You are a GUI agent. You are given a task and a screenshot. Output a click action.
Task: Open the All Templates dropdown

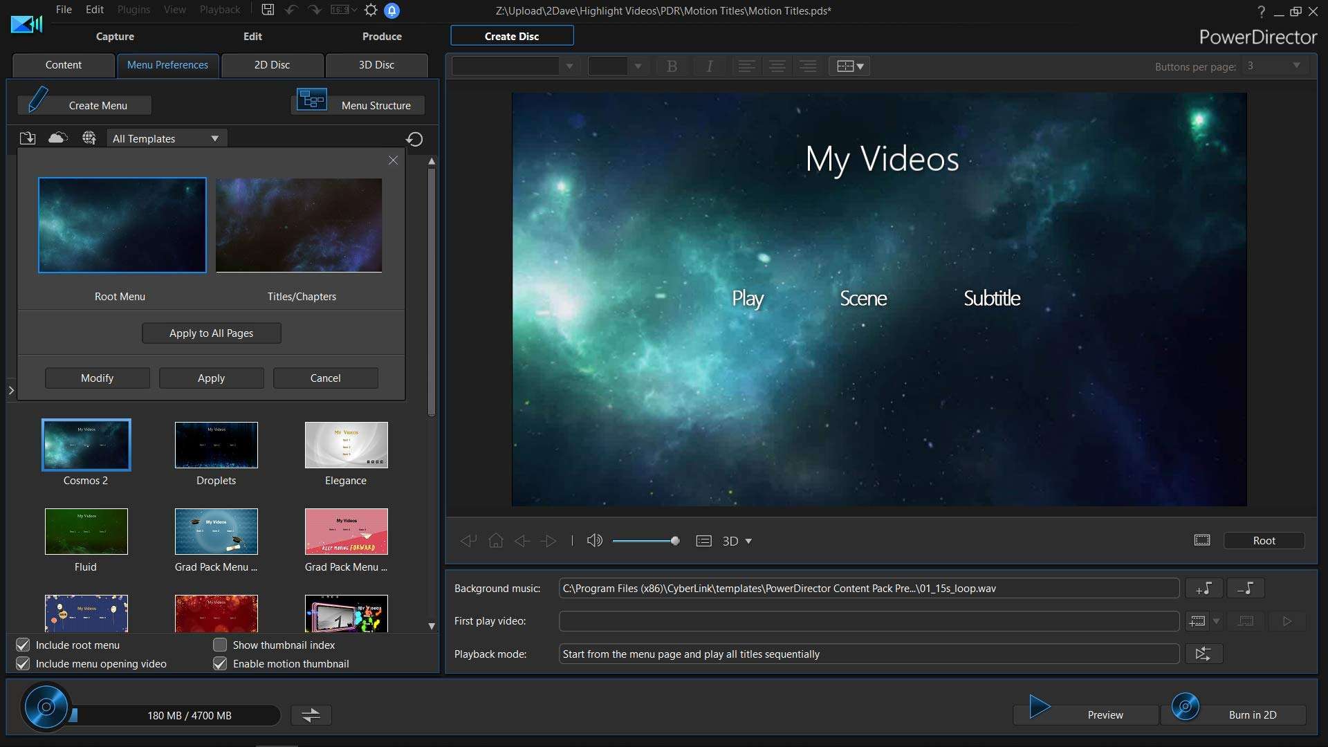click(166, 138)
